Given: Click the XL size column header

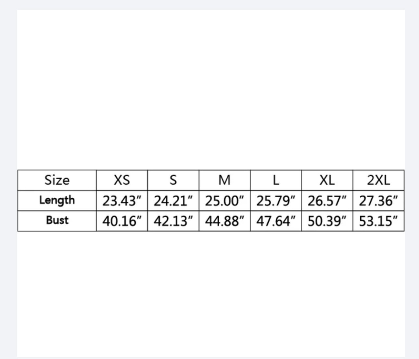Looking at the screenshot, I should 327,180.
